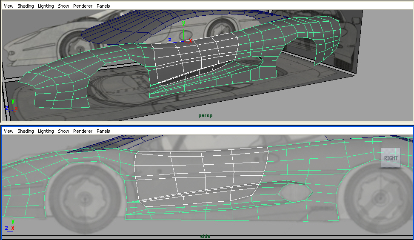Click the side camera name label
The image size is (414, 240).
(x=206, y=236)
